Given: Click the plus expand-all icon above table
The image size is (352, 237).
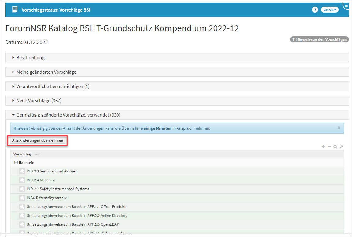Looking at the screenshot, I should pyautogui.click(x=323, y=147).
